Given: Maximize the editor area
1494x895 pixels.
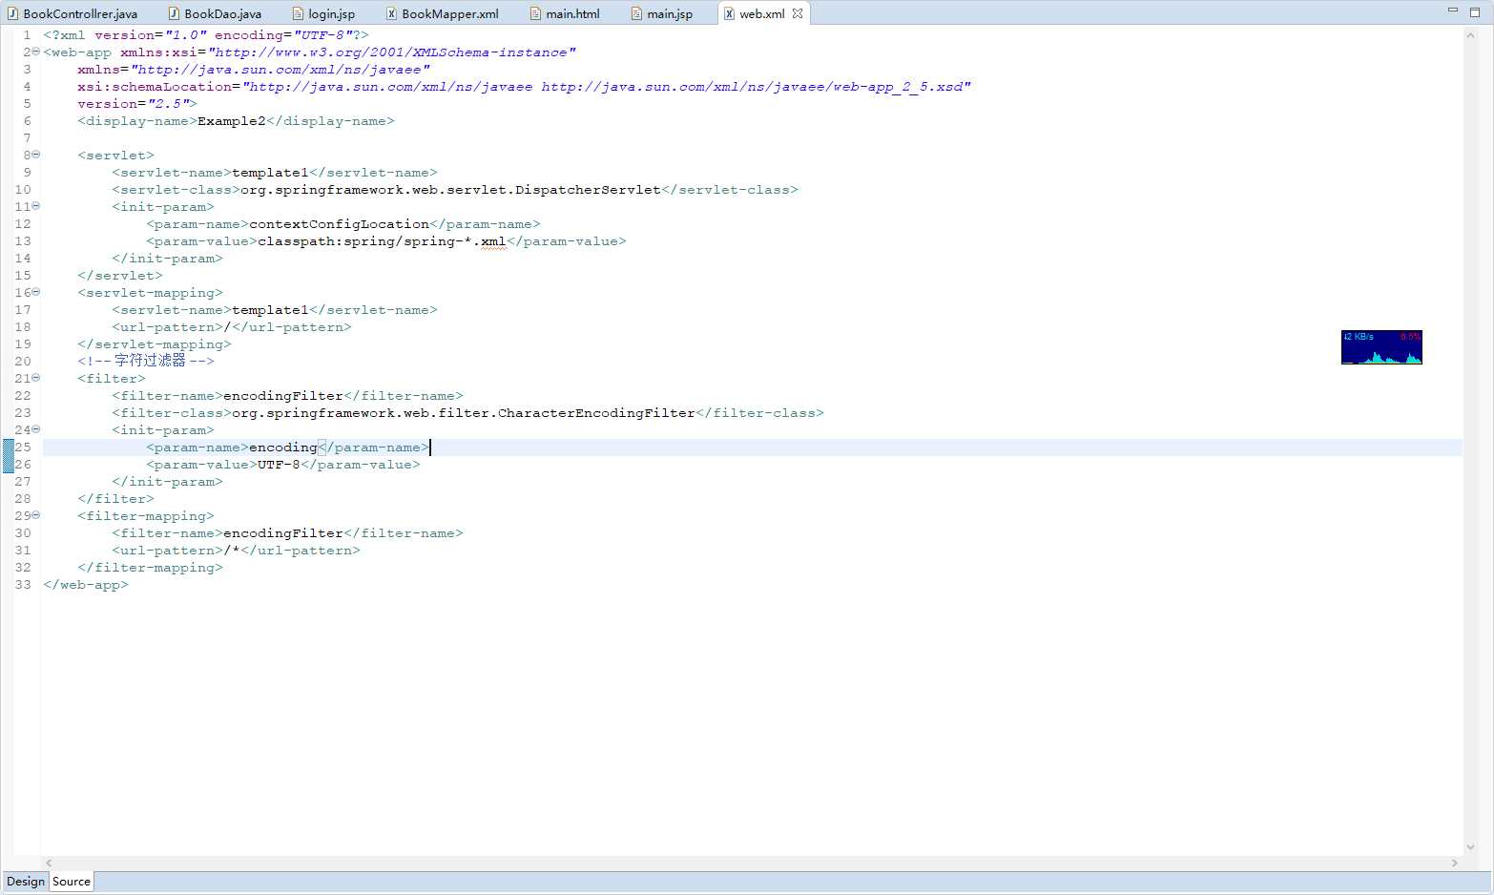Looking at the screenshot, I should click(x=1475, y=11).
